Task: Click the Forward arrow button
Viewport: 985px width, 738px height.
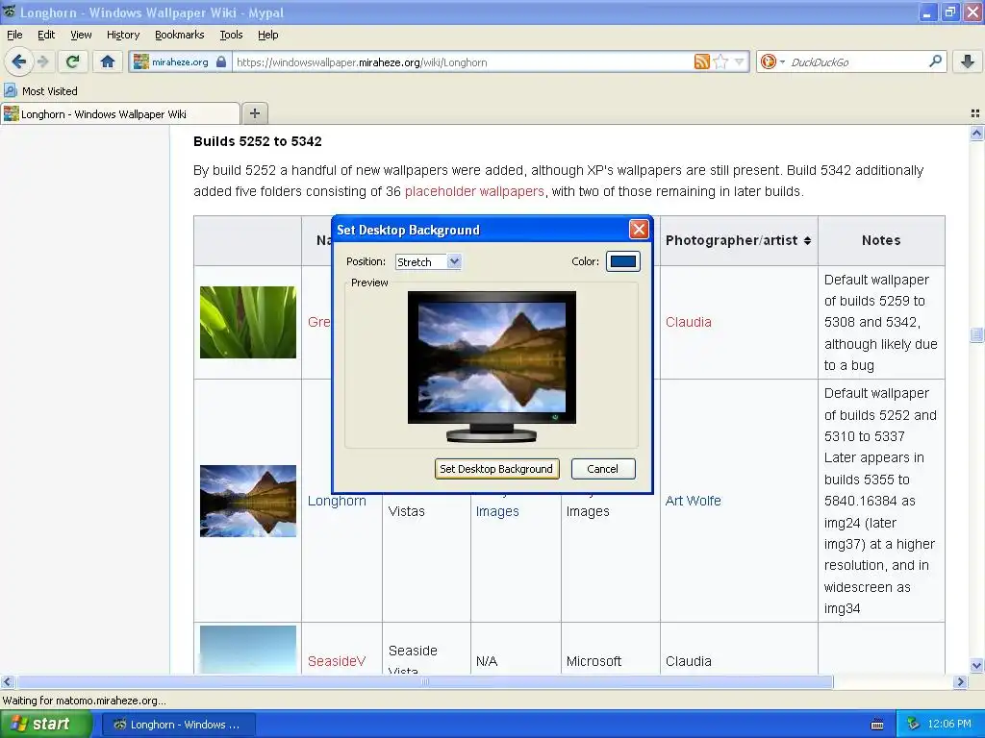Action: tap(42, 61)
